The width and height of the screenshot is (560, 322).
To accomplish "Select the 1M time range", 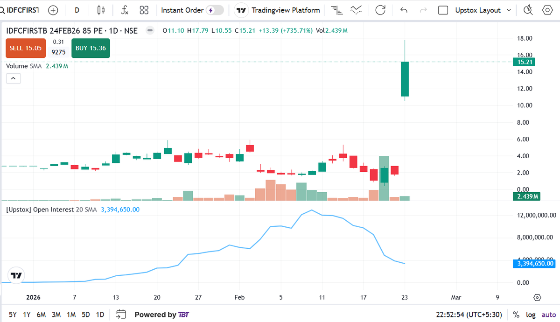I will 71,315.
